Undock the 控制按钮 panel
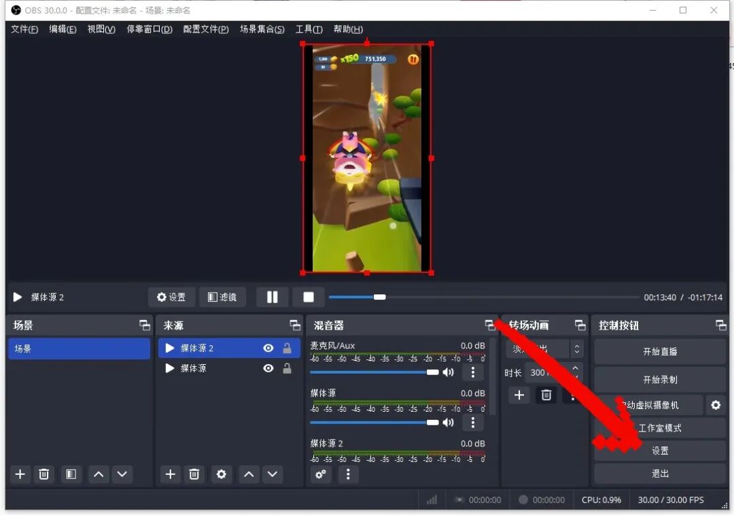This screenshot has width=734, height=515. pos(721,325)
